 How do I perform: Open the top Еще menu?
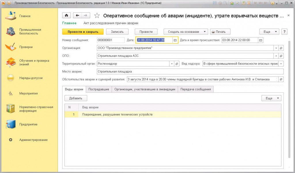pos(269,32)
